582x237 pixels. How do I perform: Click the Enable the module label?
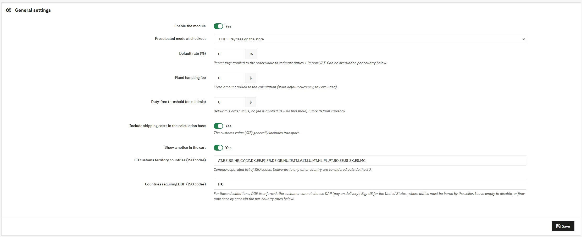(x=190, y=26)
